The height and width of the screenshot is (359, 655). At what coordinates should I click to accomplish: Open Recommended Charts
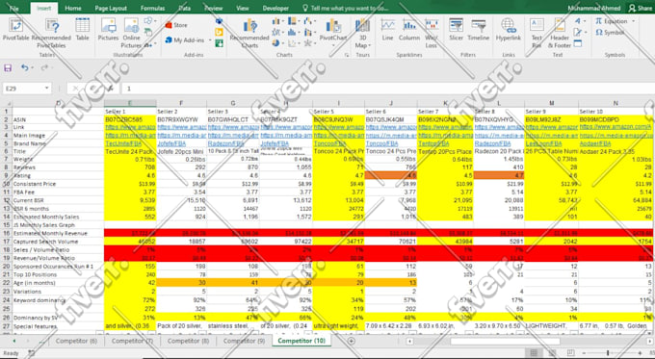[249, 34]
